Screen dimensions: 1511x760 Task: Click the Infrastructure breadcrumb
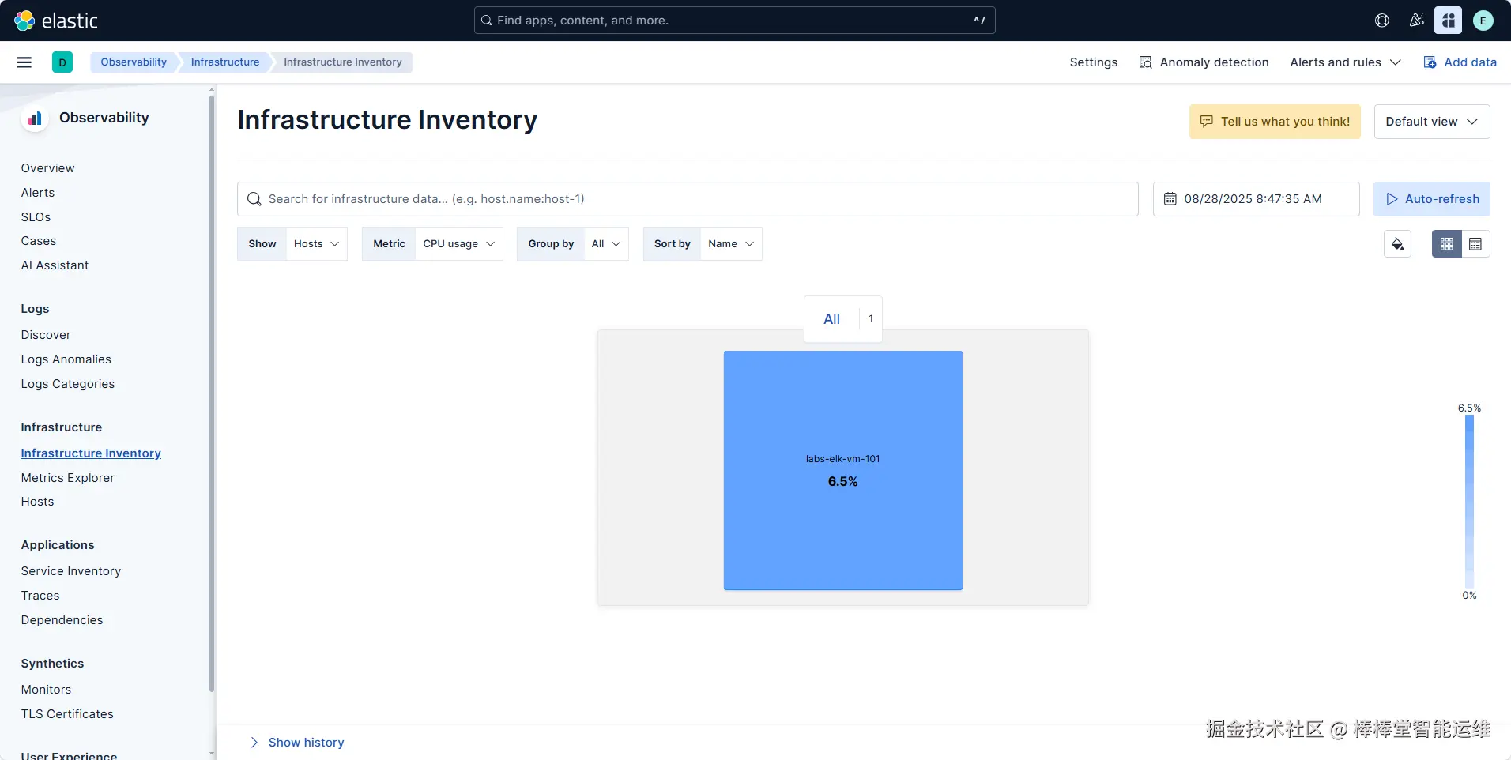(x=225, y=62)
